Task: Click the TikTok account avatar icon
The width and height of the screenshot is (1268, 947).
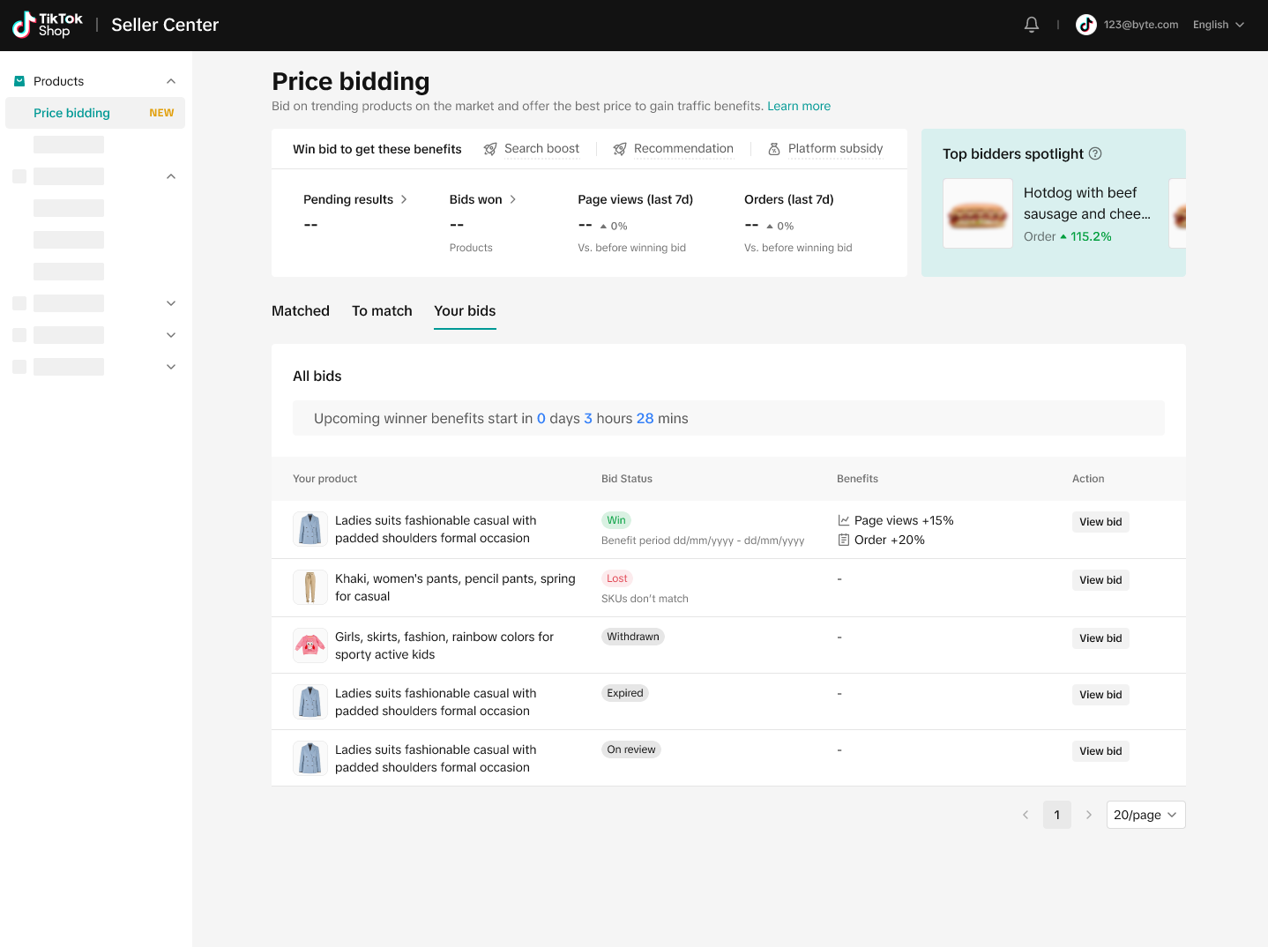Action: point(1085,25)
